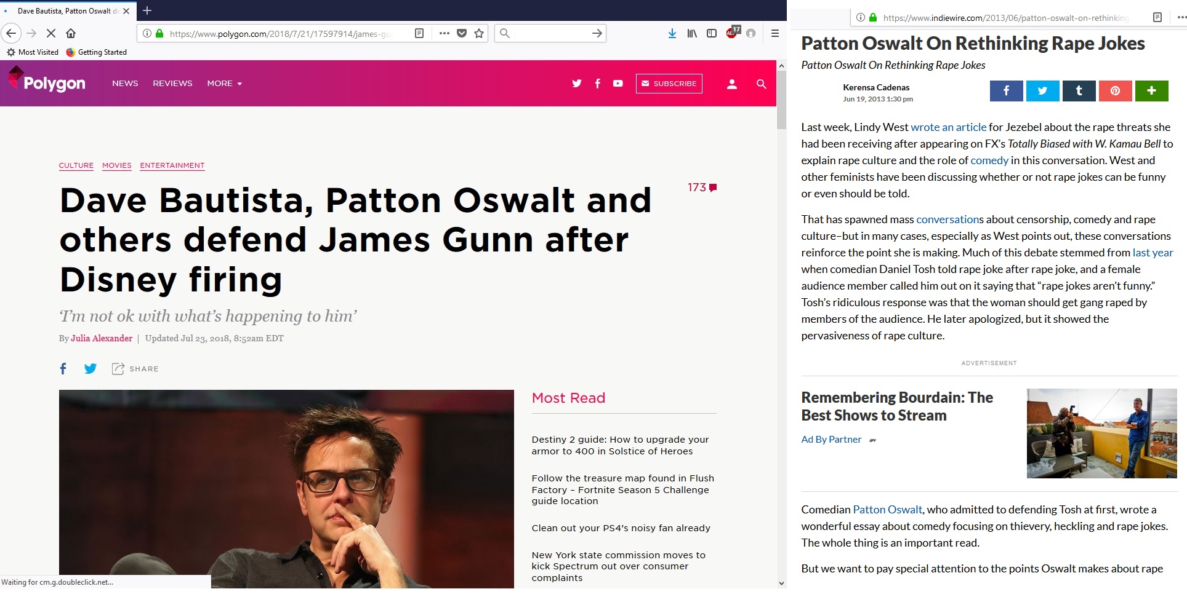
Task: Toggle reader view in Polygon address bar
Action: (x=419, y=33)
